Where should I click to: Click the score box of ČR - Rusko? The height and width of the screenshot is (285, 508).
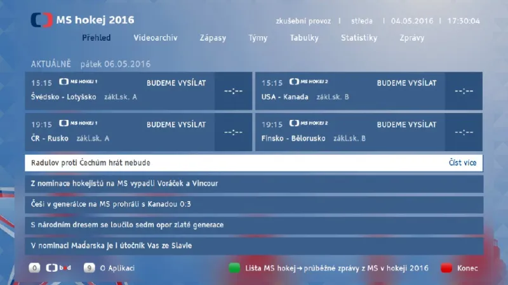[x=233, y=132]
